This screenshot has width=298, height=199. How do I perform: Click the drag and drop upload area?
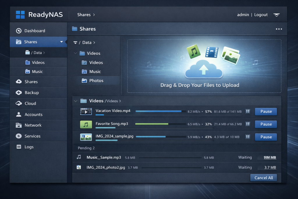pyautogui.click(x=204, y=66)
